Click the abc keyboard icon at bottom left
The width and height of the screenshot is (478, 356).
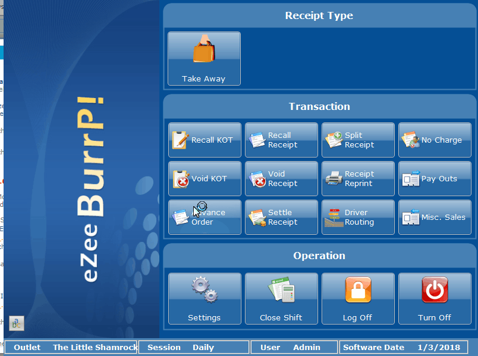point(17,323)
